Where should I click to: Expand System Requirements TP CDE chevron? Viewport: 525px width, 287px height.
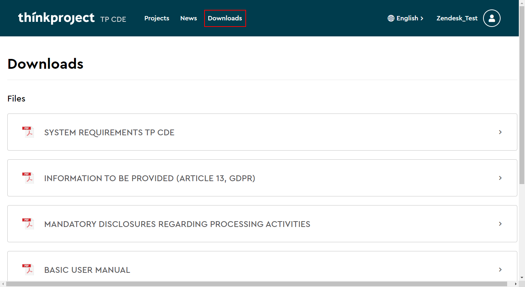tap(500, 132)
